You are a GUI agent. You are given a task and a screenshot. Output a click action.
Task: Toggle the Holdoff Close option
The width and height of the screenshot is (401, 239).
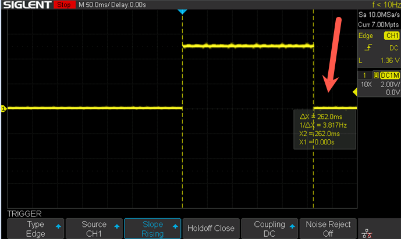(211, 229)
